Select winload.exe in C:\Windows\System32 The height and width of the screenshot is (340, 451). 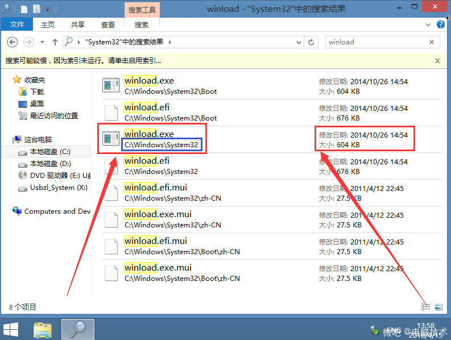click(x=272, y=139)
